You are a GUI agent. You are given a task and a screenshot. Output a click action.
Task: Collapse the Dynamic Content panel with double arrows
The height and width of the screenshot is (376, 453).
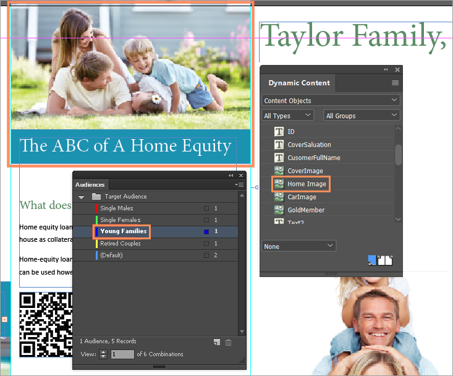point(386,69)
